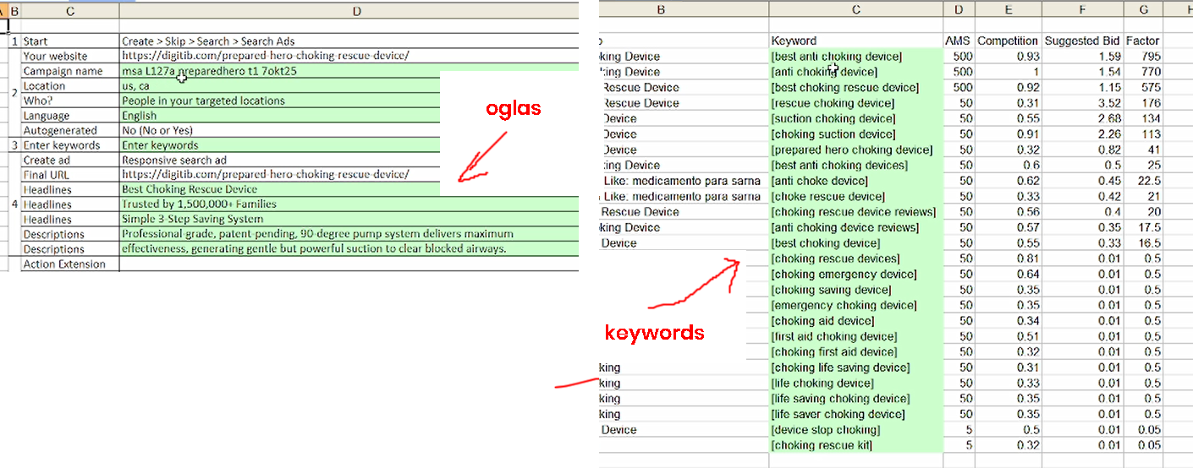
Task: Click the "Action Extension" label cell
Action: click(x=64, y=264)
